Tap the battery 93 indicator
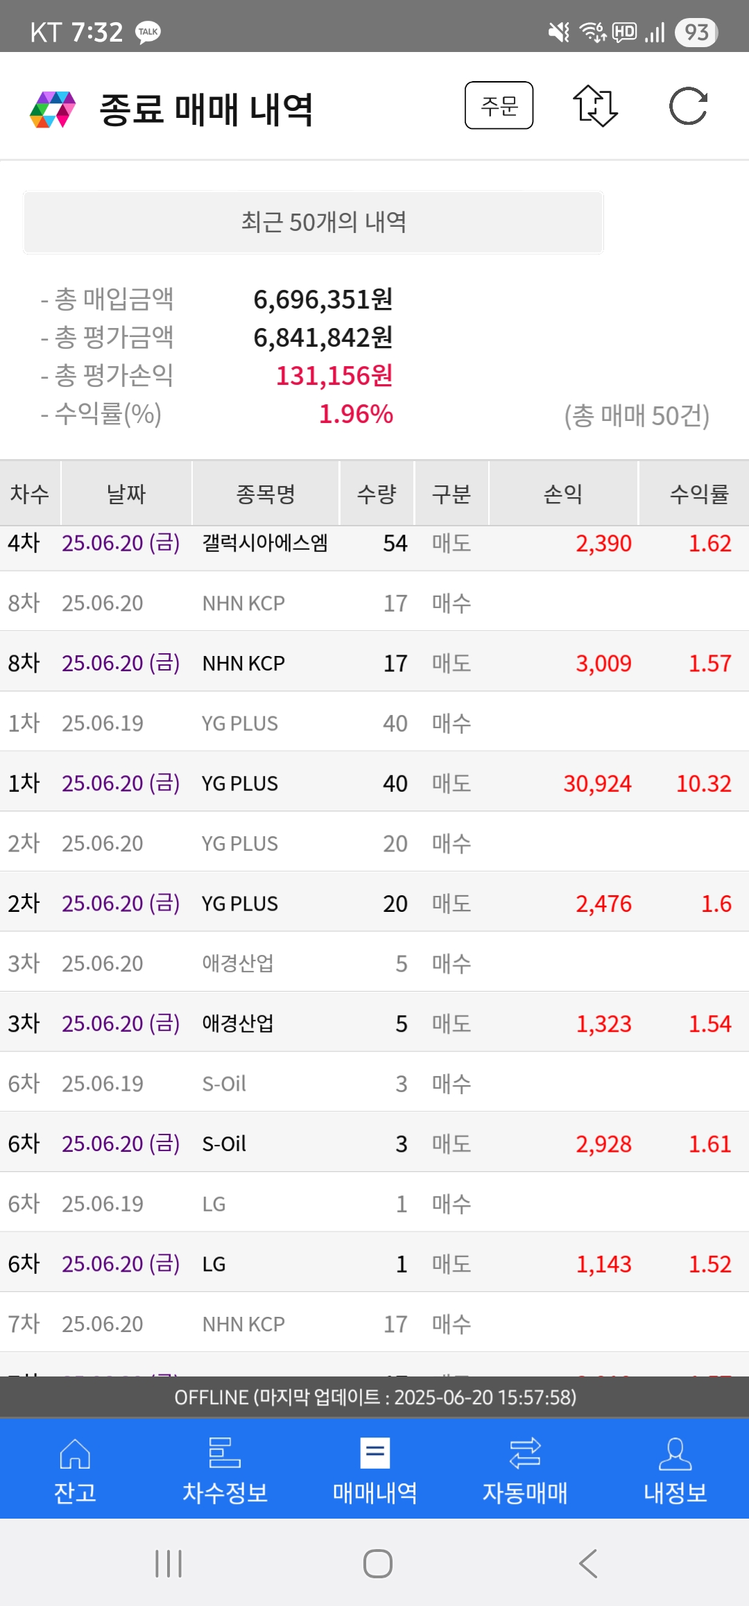Screen dimensions: 749x1606 pyautogui.click(x=696, y=33)
